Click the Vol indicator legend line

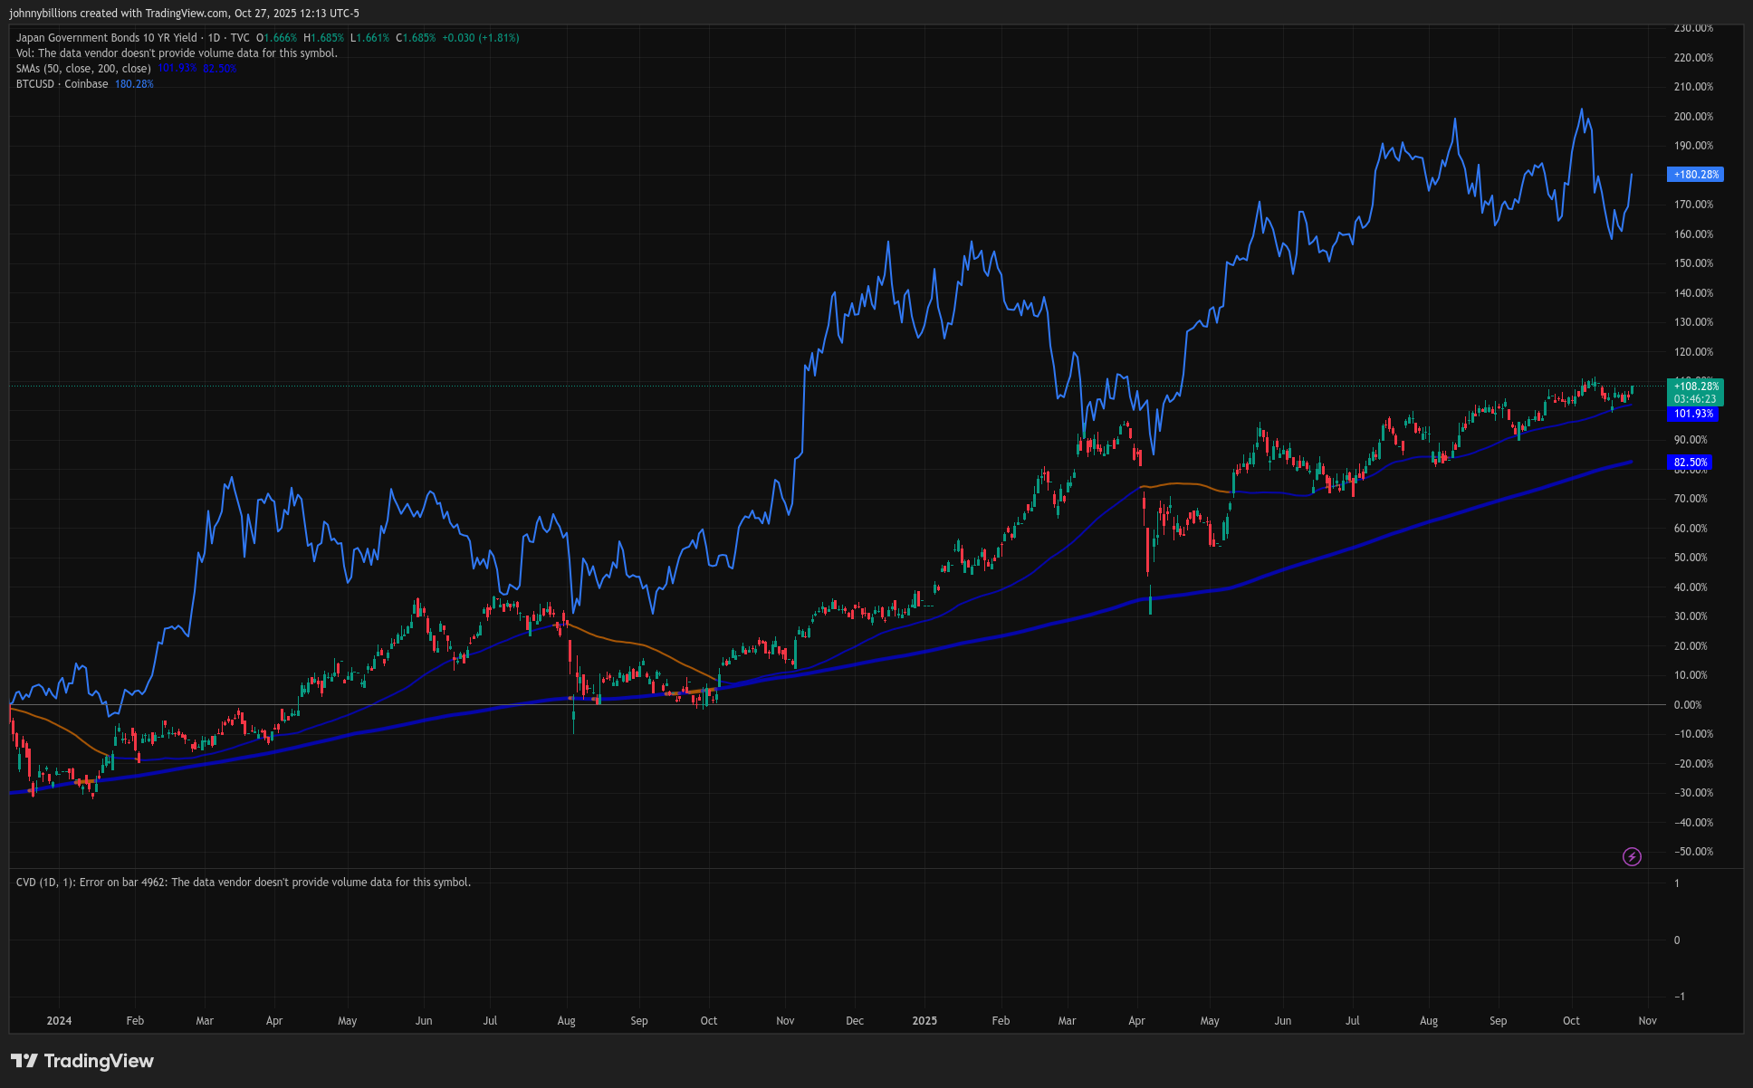coord(177,53)
